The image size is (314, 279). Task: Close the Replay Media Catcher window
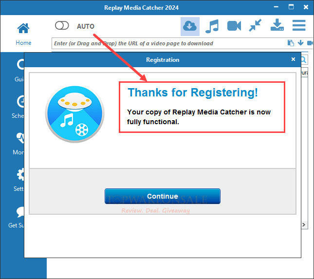(306, 7)
